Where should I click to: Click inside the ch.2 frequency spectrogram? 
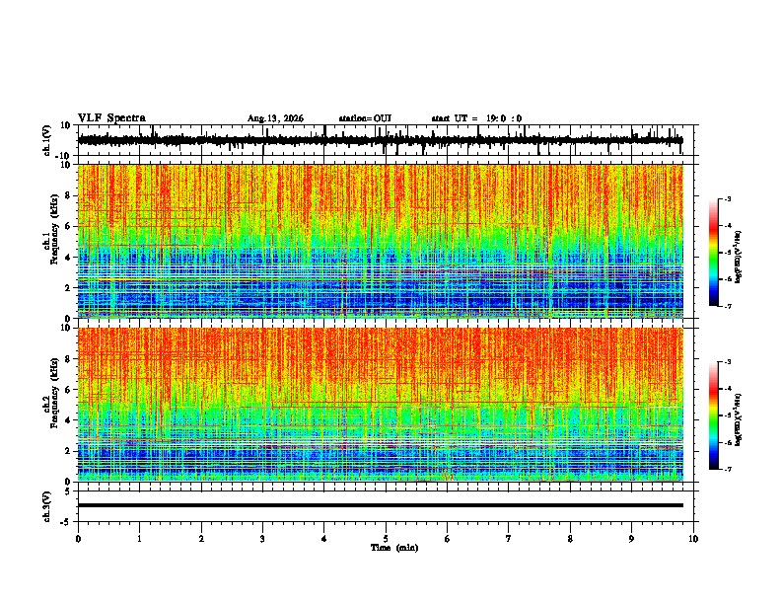click(x=380, y=405)
